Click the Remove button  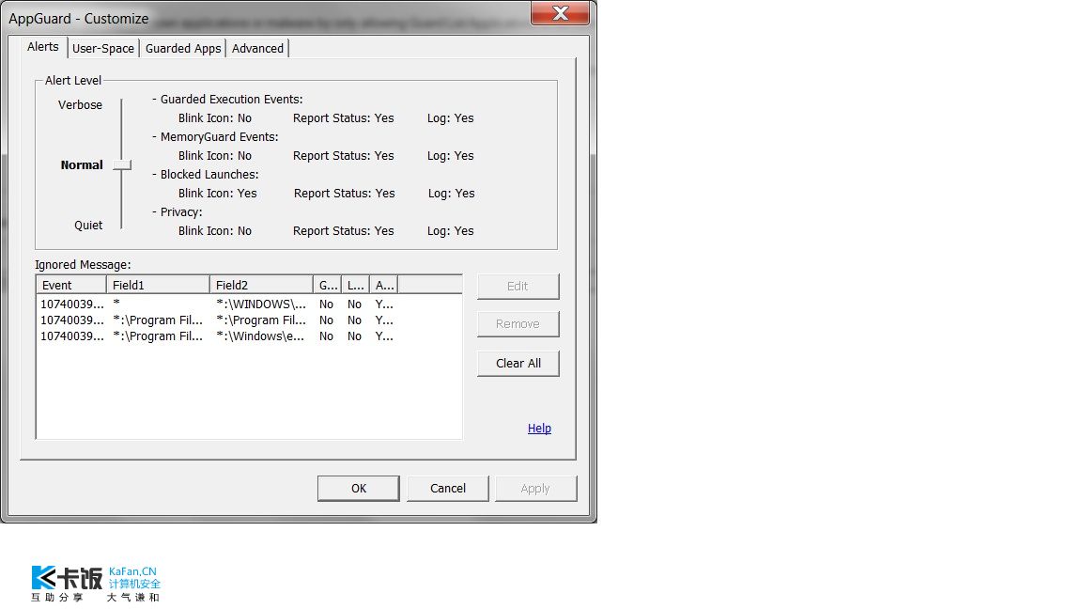(x=518, y=324)
